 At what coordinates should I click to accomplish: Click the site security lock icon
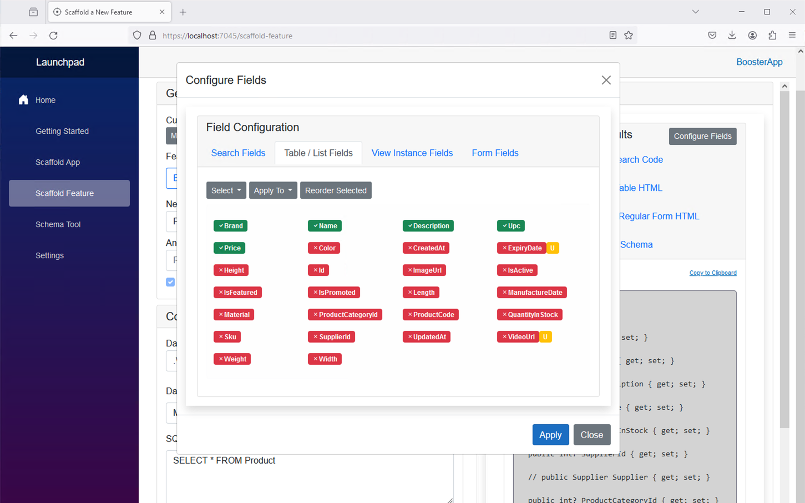pyautogui.click(x=153, y=36)
